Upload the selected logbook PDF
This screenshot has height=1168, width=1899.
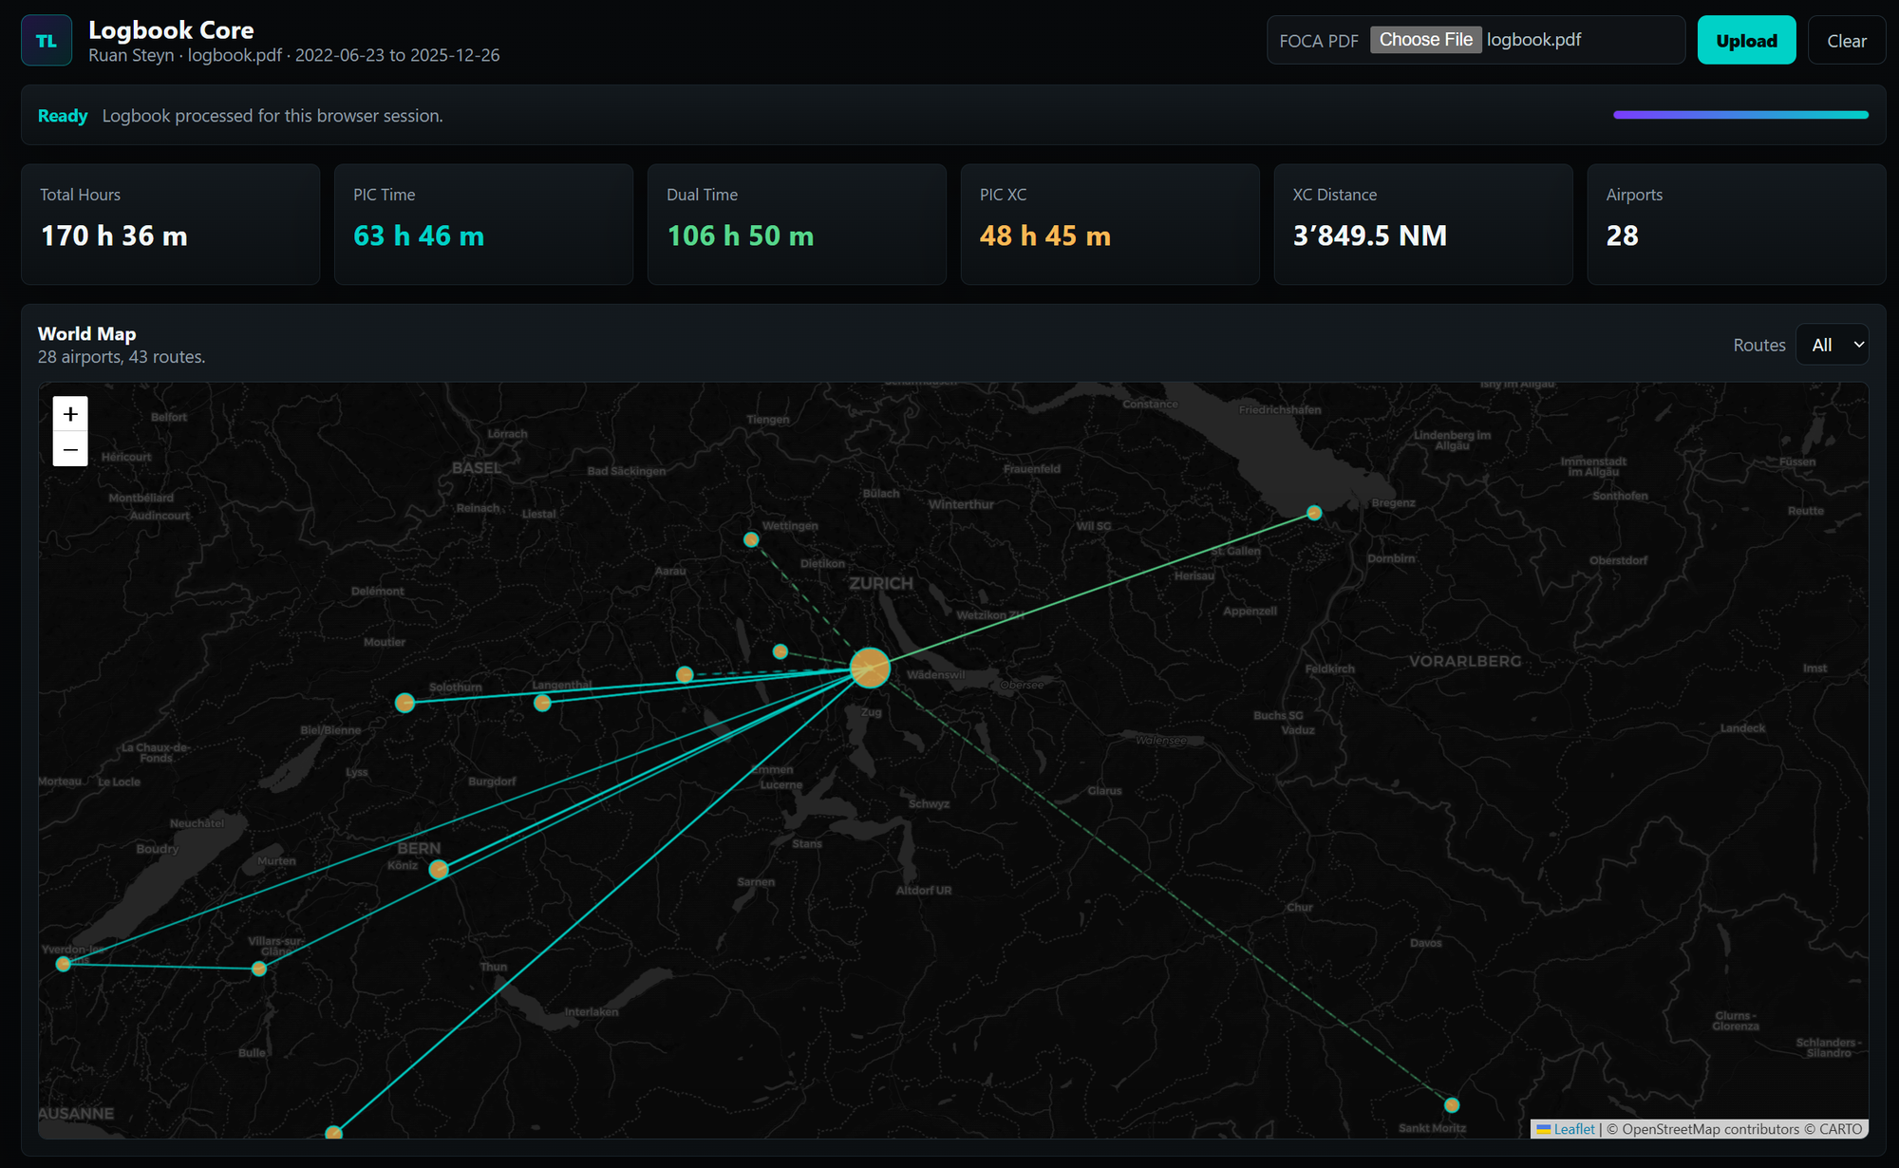(1746, 41)
